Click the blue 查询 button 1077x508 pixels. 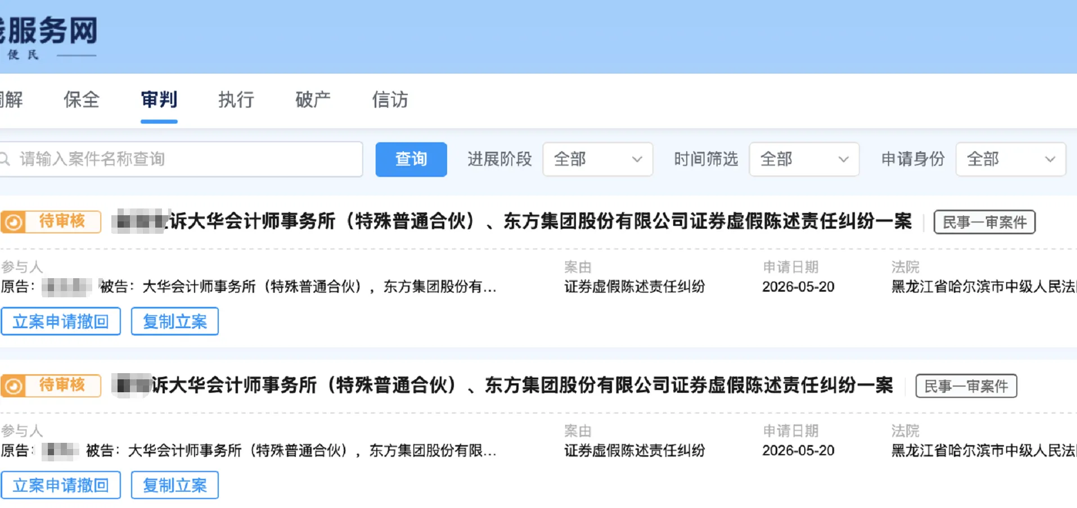coord(411,159)
